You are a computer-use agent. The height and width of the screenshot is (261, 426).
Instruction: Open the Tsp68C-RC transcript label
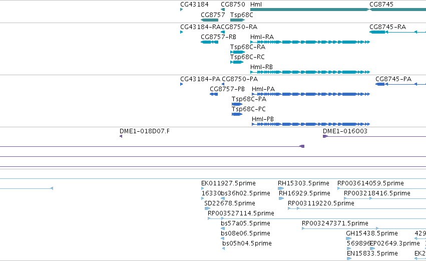click(247, 57)
